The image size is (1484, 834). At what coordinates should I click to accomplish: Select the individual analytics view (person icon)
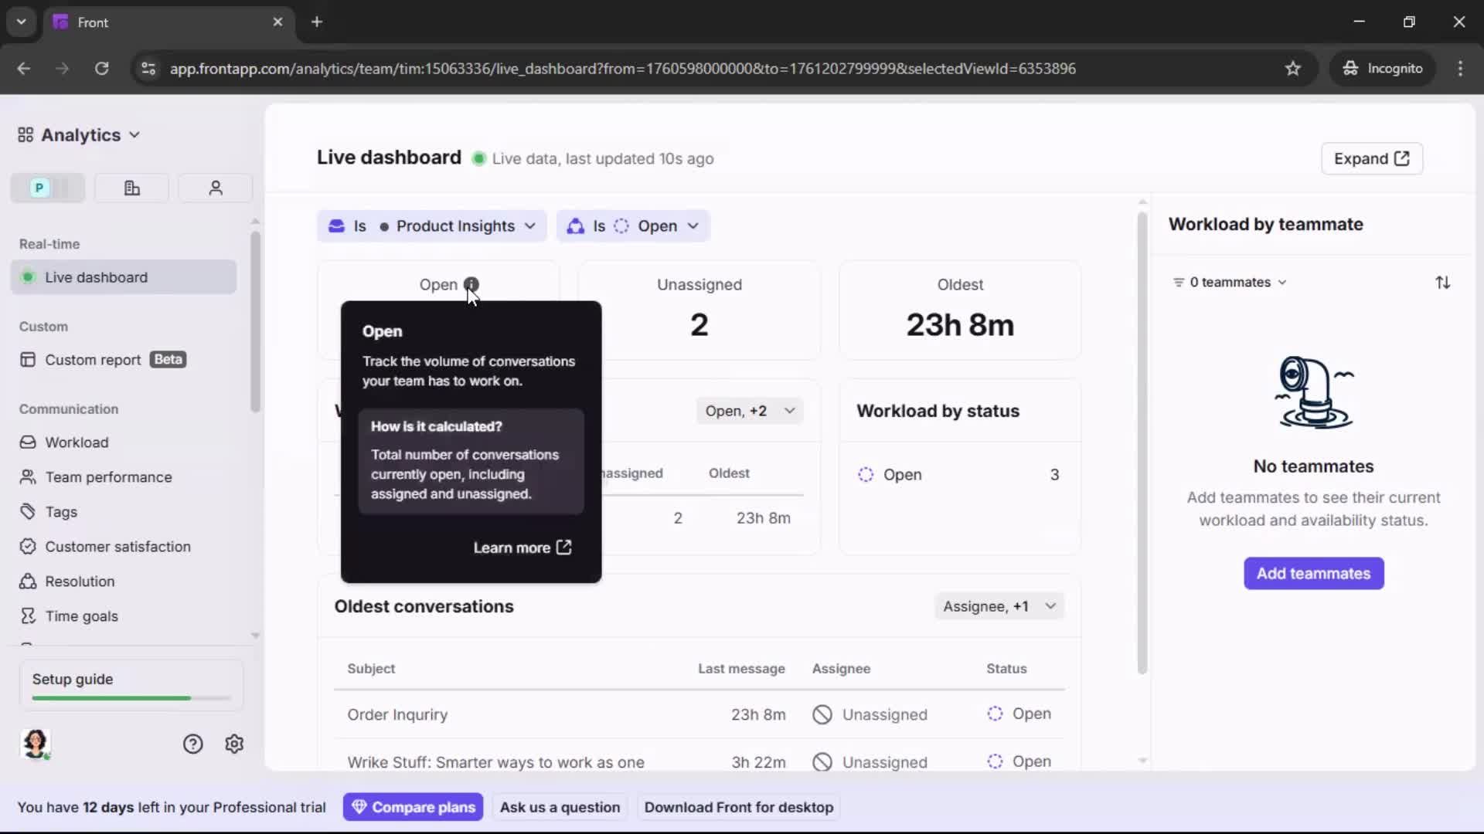(215, 188)
